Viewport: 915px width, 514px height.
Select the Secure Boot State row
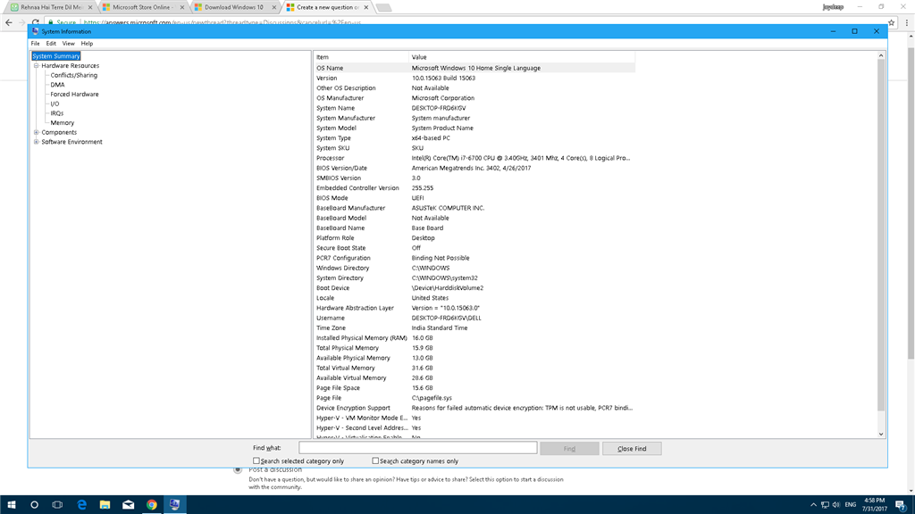click(x=474, y=248)
